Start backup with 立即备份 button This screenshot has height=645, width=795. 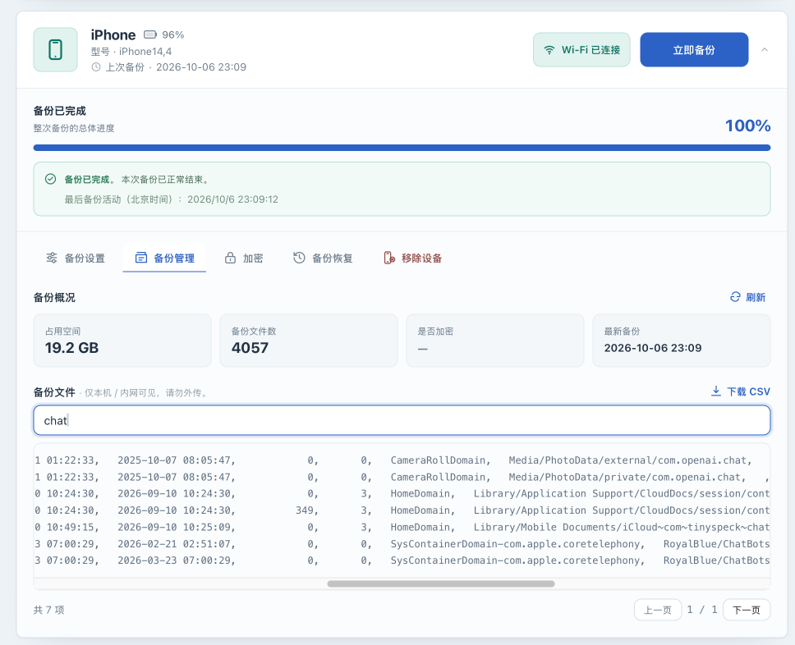[x=694, y=50]
